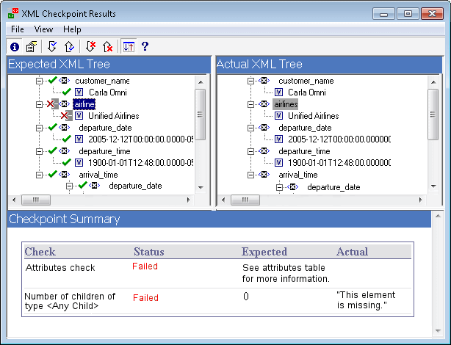Jump to previous error up-arrow icon
Screen dimensions: 451x345
(107, 47)
